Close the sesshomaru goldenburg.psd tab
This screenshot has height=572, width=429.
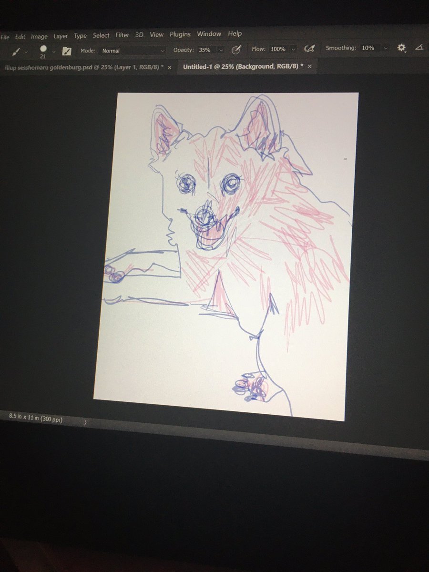169,68
